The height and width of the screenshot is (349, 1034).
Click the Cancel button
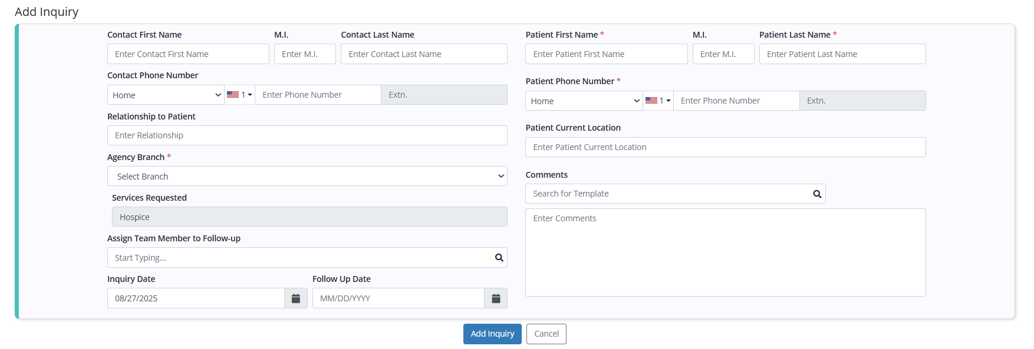point(546,334)
